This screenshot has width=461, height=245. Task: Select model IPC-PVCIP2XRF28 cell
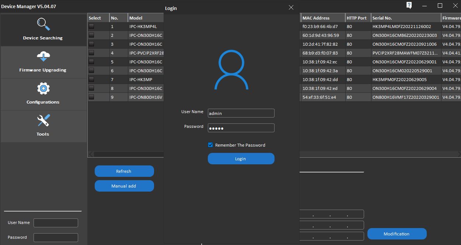tap(147, 53)
